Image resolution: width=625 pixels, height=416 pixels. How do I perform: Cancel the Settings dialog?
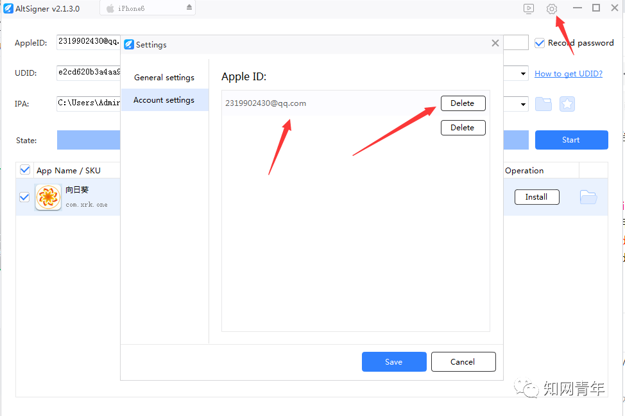[463, 362]
